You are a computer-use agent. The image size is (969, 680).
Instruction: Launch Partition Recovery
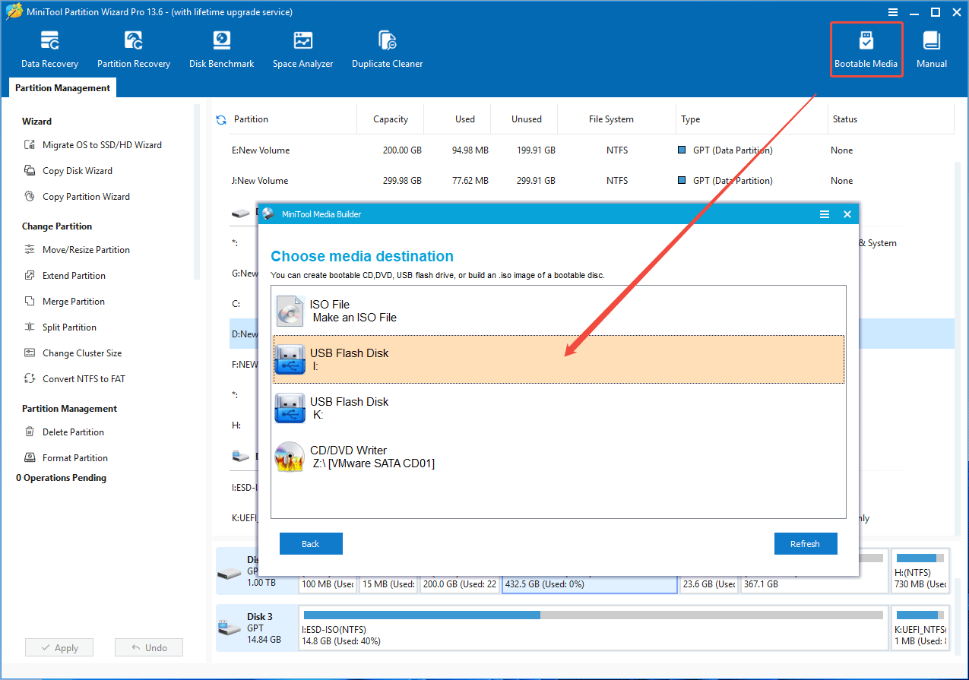tap(133, 47)
